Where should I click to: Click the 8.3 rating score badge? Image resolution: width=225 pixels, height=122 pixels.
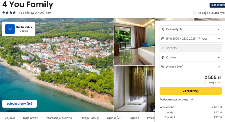pyautogui.click(x=10, y=29)
